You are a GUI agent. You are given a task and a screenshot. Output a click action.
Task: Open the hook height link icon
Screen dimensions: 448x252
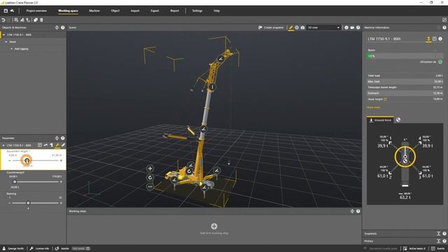pos(385,99)
